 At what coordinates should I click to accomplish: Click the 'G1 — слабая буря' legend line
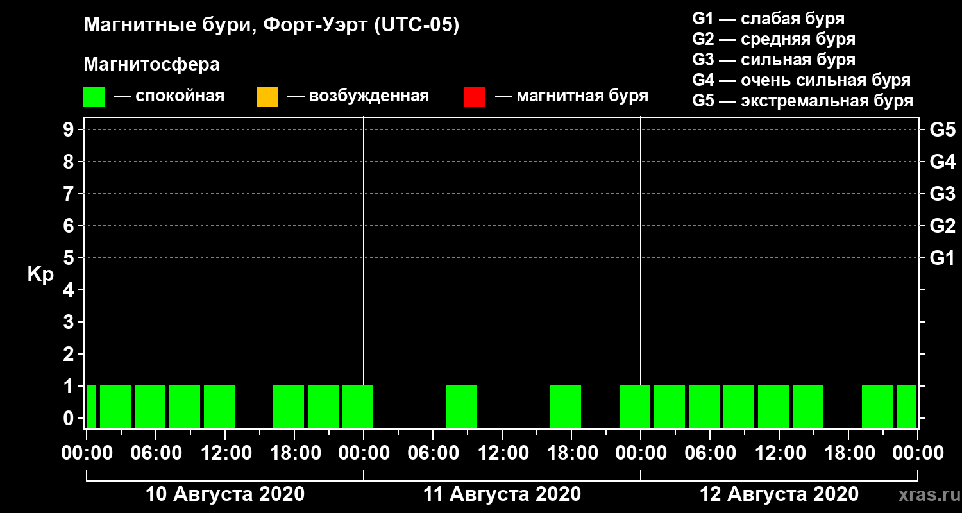[x=768, y=19]
